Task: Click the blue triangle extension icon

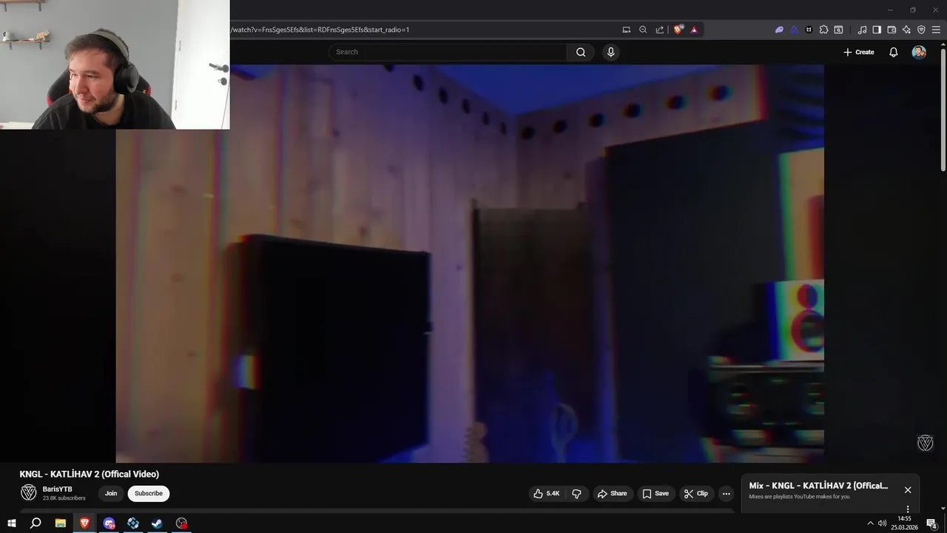Action: (x=794, y=30)
